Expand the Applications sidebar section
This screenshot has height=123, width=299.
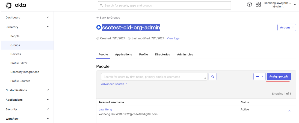(48, 100)
